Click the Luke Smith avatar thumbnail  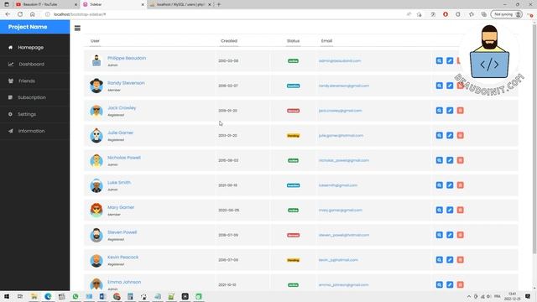pos(96,185)
